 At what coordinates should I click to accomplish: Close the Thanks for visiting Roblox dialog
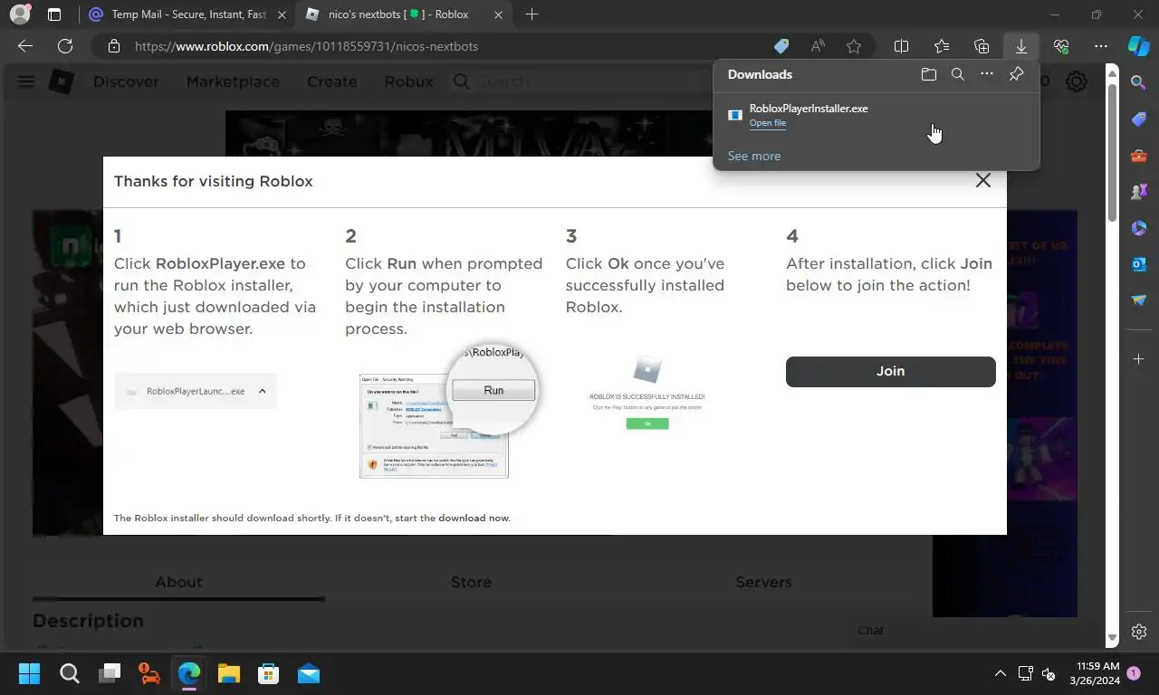982,180
